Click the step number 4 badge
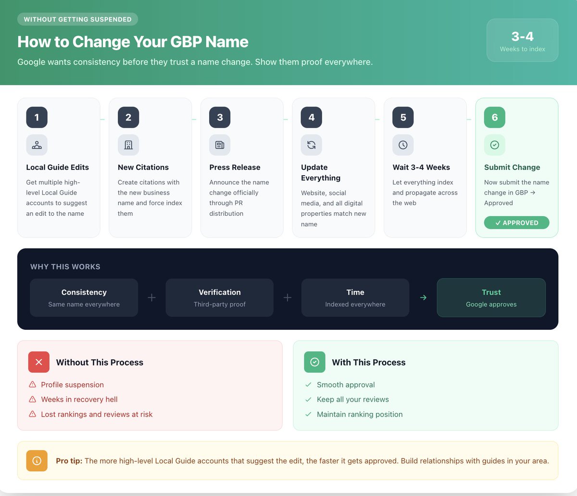Screen dimensions: 577x496 pos(312,117)
